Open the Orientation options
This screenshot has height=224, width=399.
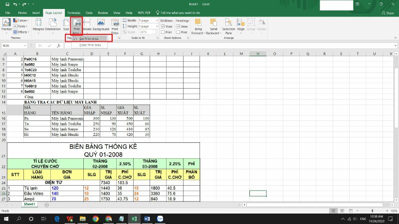[x=53, y=25]
